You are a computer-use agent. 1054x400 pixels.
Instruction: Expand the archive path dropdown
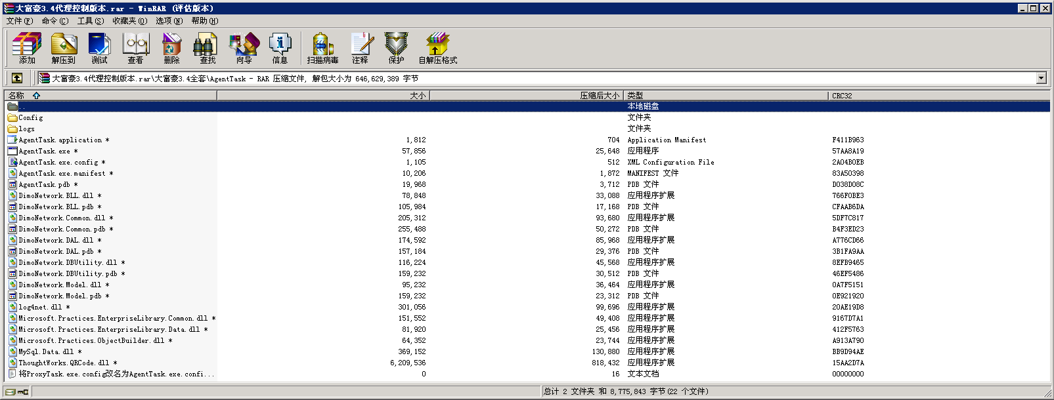1041,78
